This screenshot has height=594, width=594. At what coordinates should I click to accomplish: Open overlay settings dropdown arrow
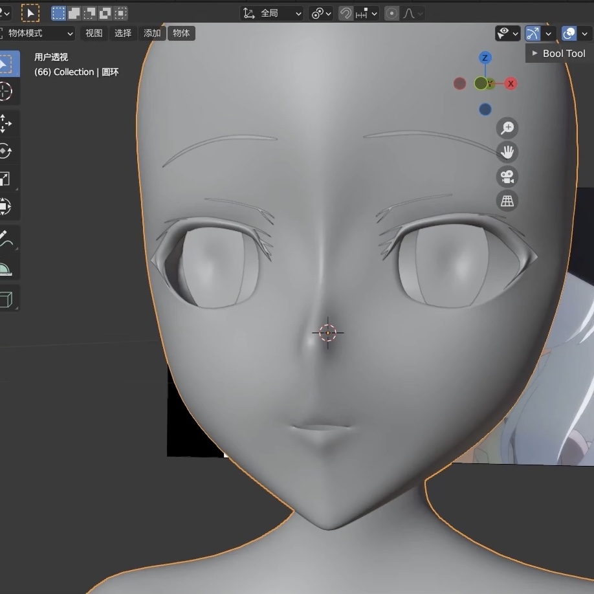585,34
